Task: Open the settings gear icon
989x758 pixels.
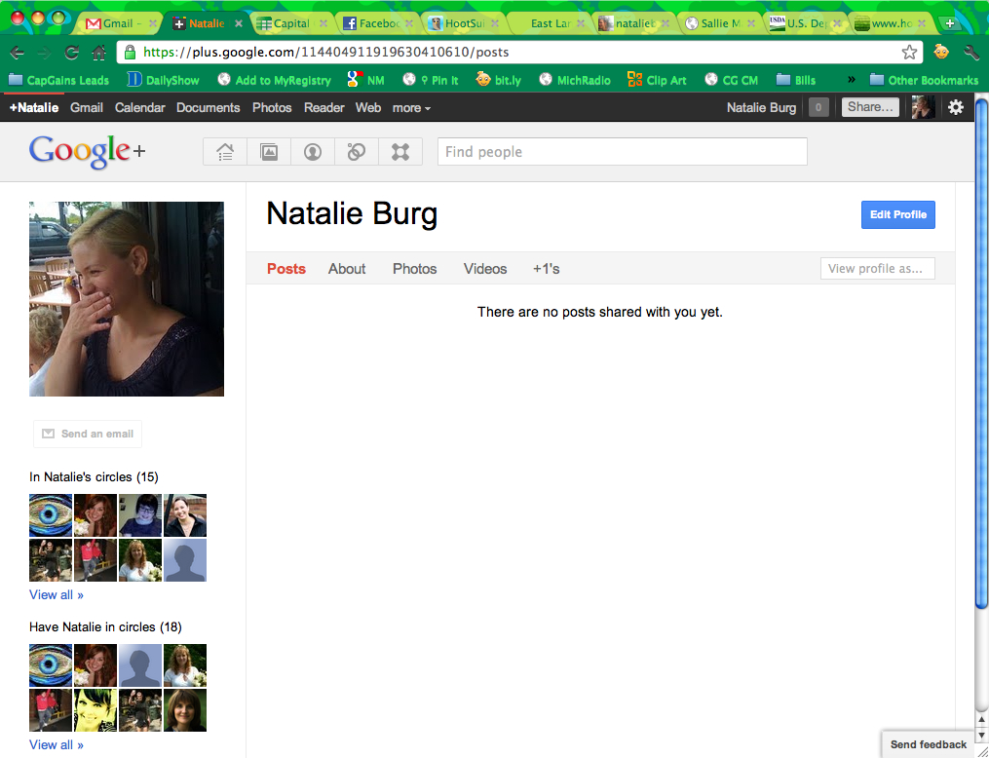Action: coord(956,107)
